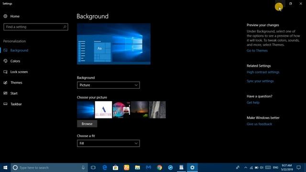Open the Action Center notification icon
This screenshot has width=306, height=172.
298,168
